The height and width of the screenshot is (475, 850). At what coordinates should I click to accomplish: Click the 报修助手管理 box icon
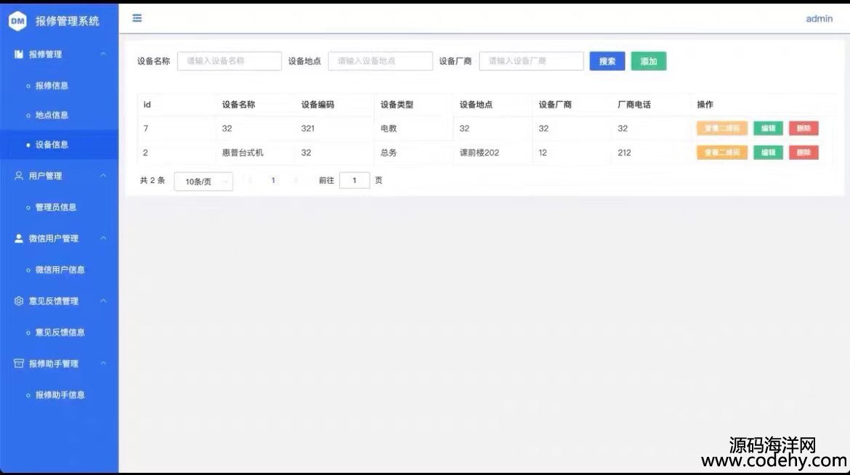pos(19,363)
